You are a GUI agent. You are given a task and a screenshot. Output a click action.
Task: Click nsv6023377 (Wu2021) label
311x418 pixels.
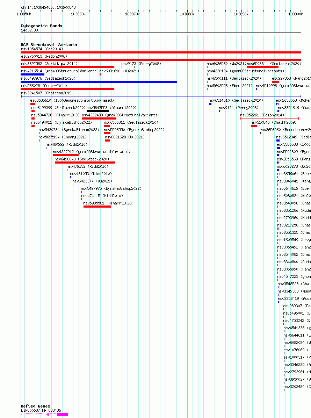tap(92, 181)
